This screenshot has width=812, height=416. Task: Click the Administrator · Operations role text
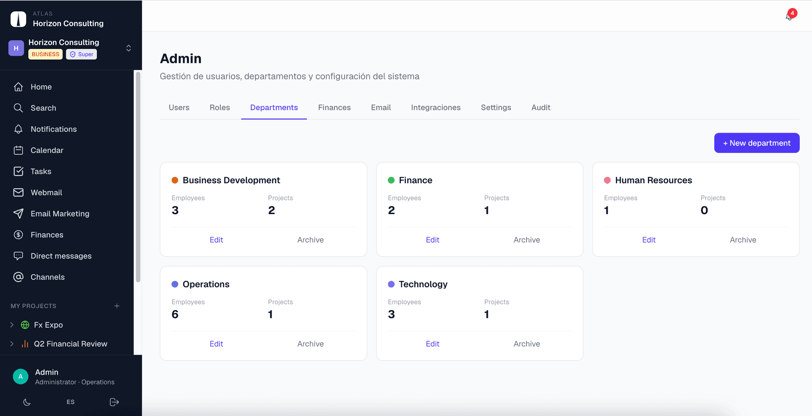74,382
